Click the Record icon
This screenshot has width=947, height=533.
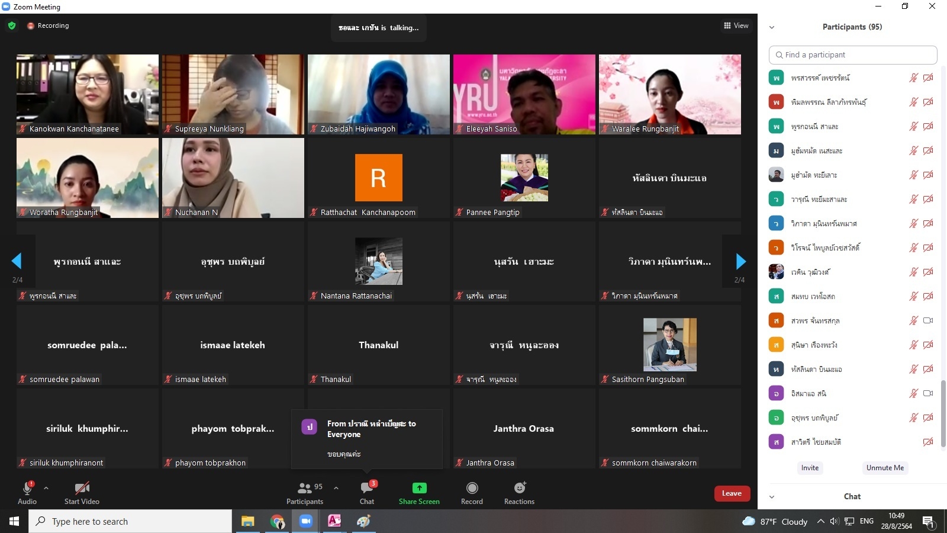tap(472, 488)
